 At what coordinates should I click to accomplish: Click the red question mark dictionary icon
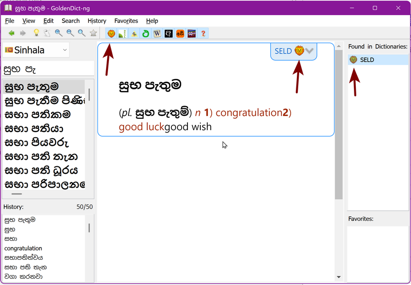pyautogui.click(x=203, y=33)
